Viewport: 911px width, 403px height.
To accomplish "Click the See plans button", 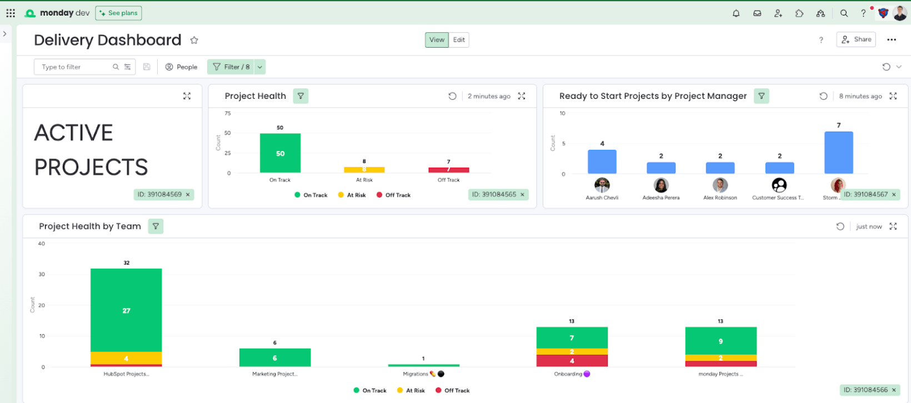I will click(x=118, y=13).
